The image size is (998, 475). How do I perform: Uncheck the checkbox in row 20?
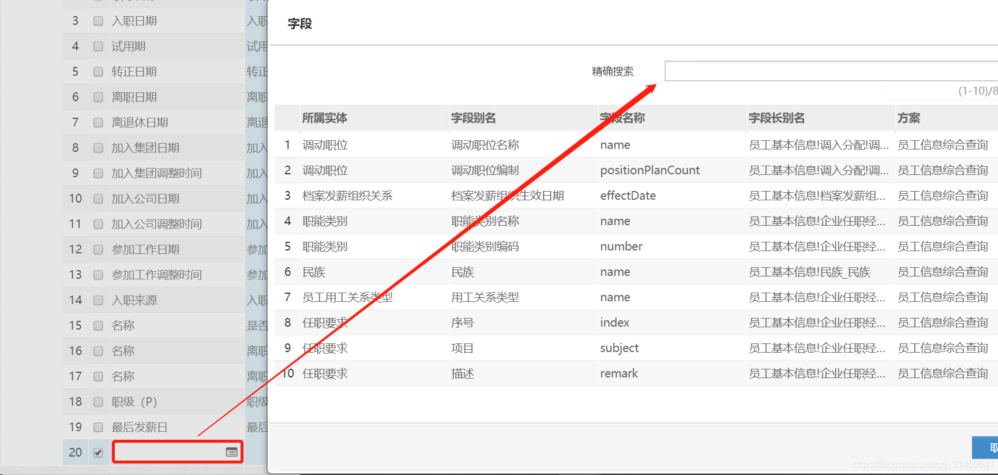click(x=98, y=452)
